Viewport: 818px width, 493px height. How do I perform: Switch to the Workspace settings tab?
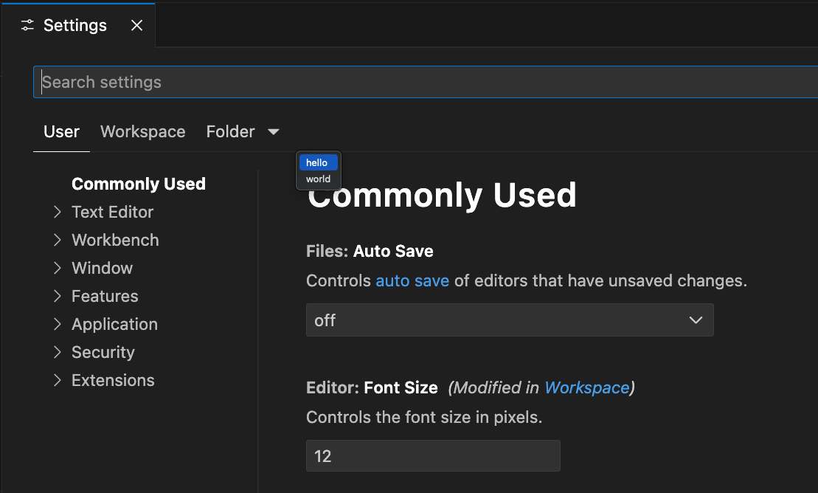click(x=142, y=131)
